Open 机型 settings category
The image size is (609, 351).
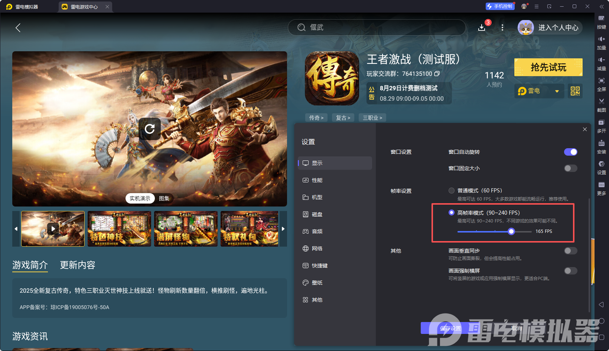[x=335, y=197]
